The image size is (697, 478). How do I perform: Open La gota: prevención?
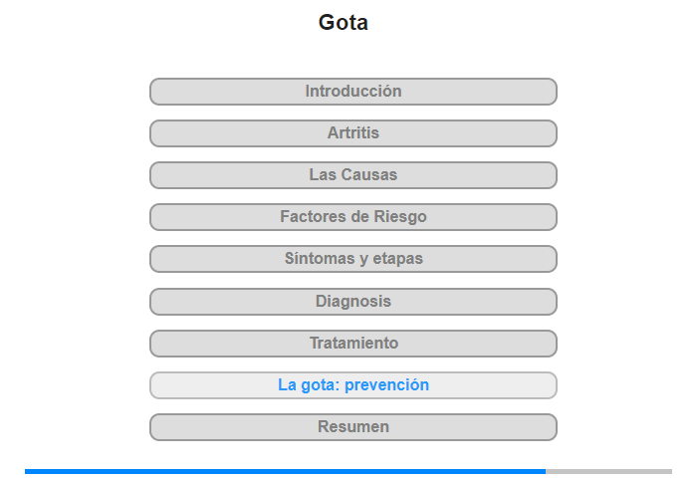pyautogui.click(x=352, y=385)
